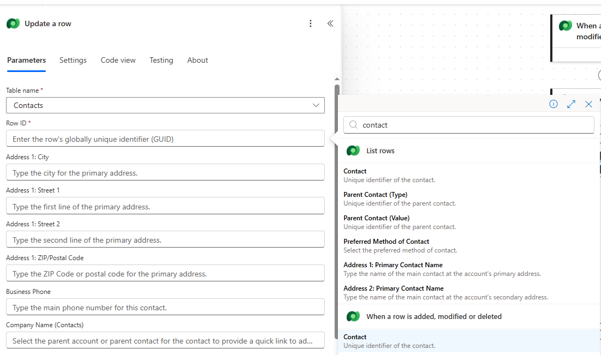The width and height of the screenshot is (601, 355).
Task: Click the Business Phone input field
Action: [164, 306]
